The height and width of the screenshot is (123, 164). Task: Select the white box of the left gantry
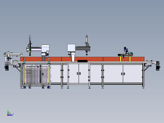(45, 49)
